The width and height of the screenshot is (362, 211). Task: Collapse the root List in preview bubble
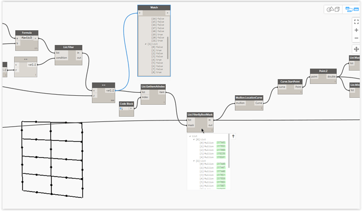190,136
